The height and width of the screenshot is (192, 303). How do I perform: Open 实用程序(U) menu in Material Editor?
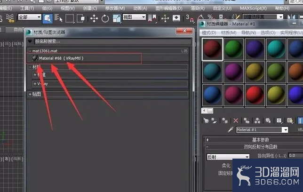(x=291, y=32)
